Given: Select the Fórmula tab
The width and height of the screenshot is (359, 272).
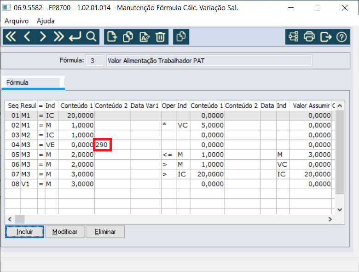Looking at the screenshot, I should (x=33, y=83).
